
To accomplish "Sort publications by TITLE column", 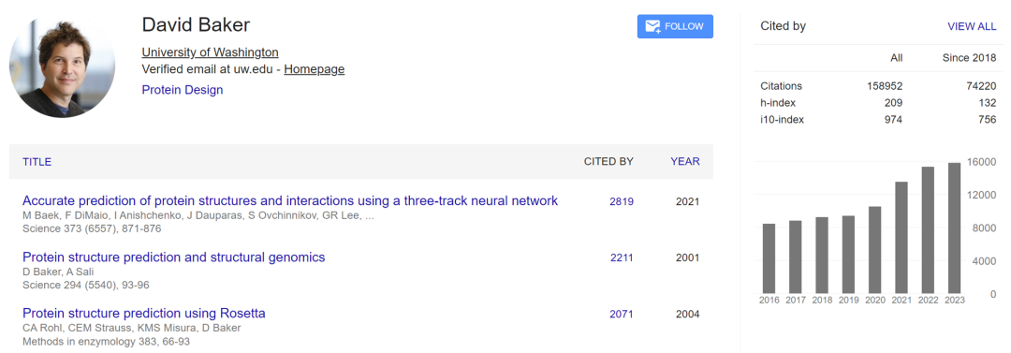I will point(37,161).
